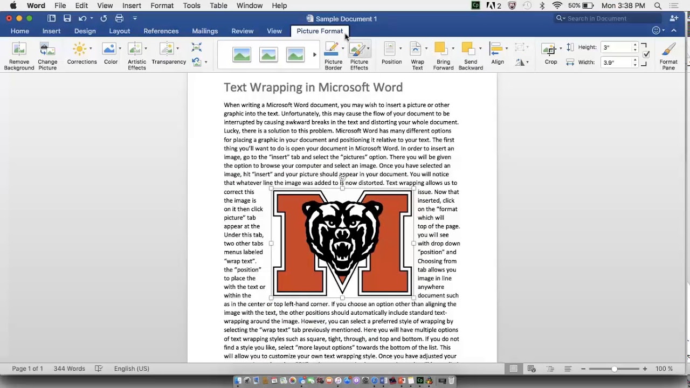Click Search in Document field
Viewport: 690px width, 388px height.
tap(607, 18)
